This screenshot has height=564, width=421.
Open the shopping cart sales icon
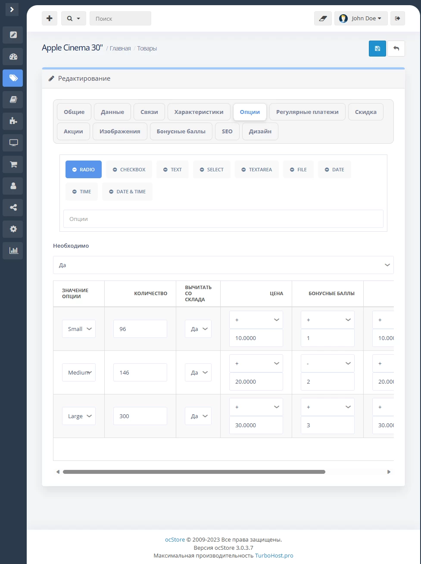pyautogui.click(x=13, y=164)
